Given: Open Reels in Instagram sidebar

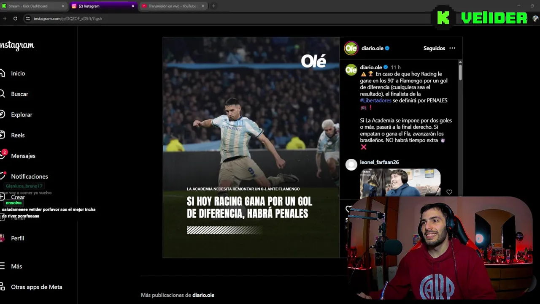Looking at the screenshot, I should tap(18, 136).
